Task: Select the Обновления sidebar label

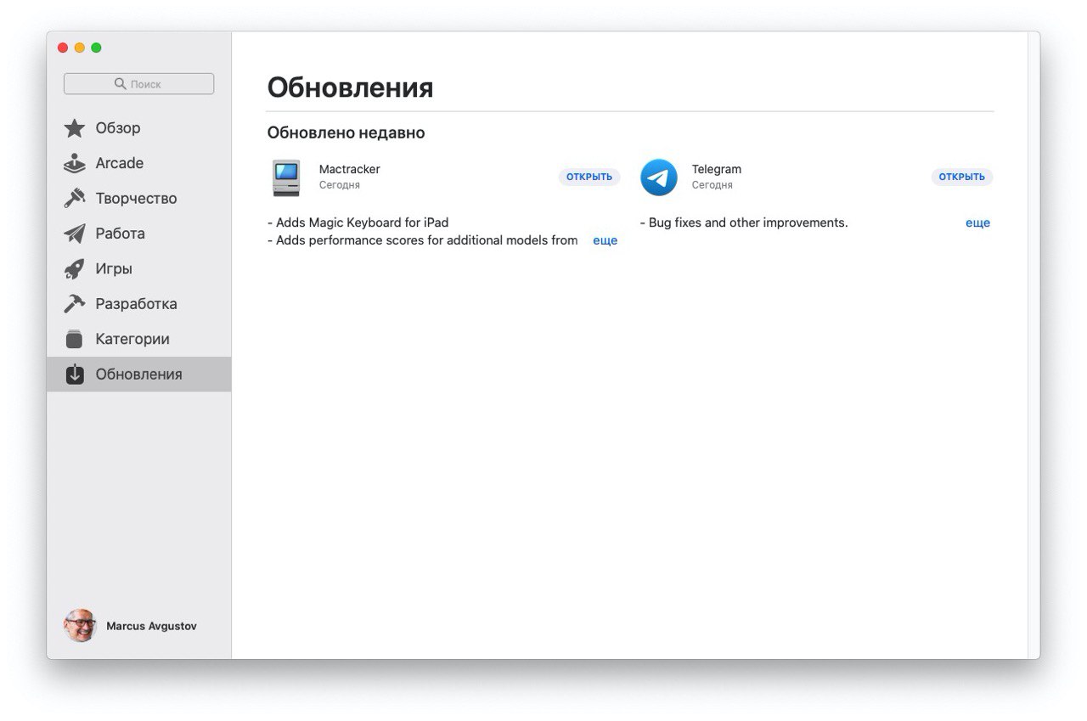Action: tap(139, 375)
